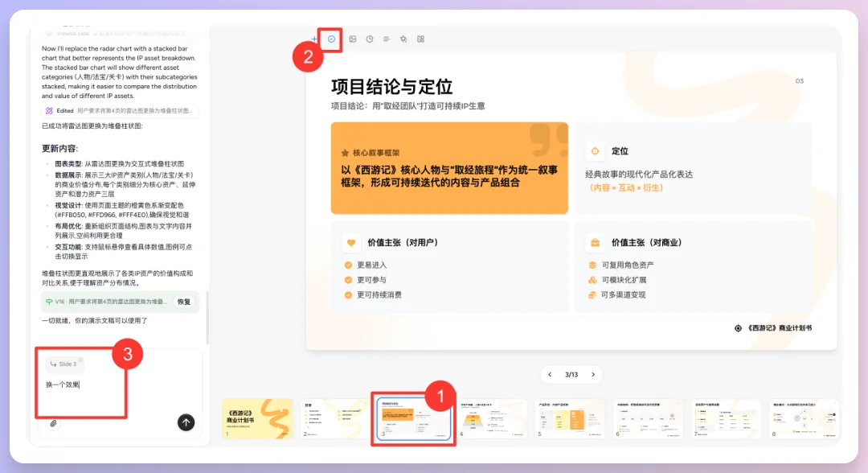
Task: Click the paperclip attachment icon
Action: (53, 424)
